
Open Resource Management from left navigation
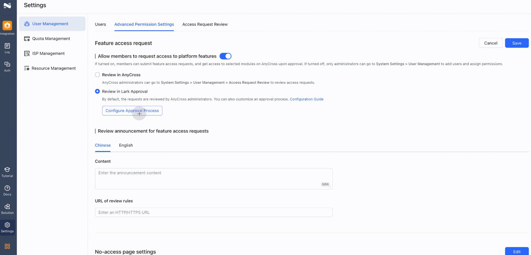54,68
